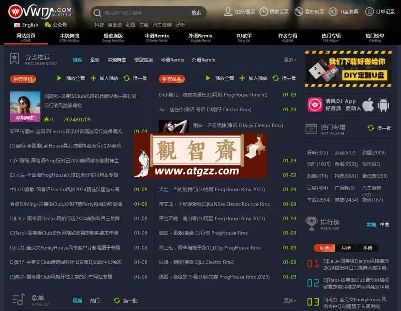Click 更多 link in 歌单 header
Viewport: 401px width, 311px height.
pos(290,301)
